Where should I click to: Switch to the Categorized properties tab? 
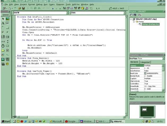[145, 62]
